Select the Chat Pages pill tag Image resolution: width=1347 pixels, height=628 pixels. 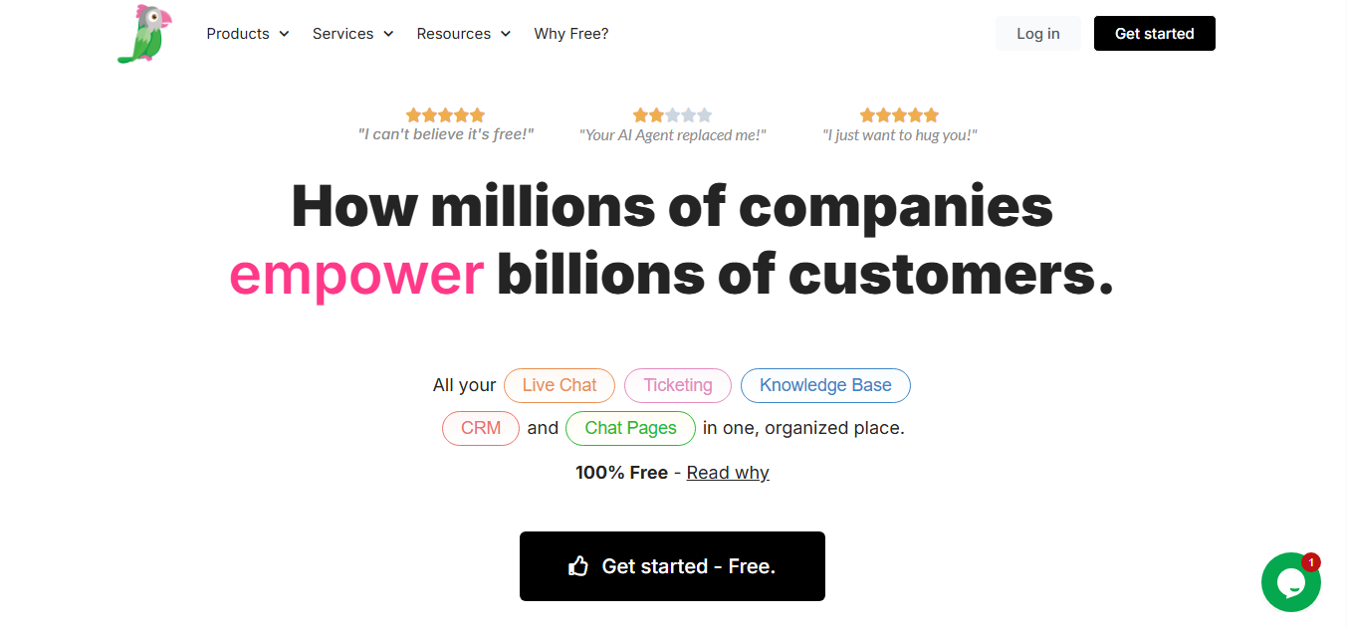pos(630,428)
